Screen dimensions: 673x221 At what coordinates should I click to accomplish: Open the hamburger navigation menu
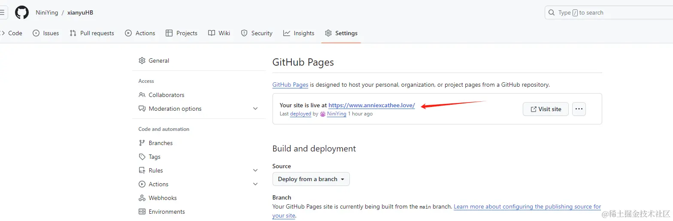[3, 12]
